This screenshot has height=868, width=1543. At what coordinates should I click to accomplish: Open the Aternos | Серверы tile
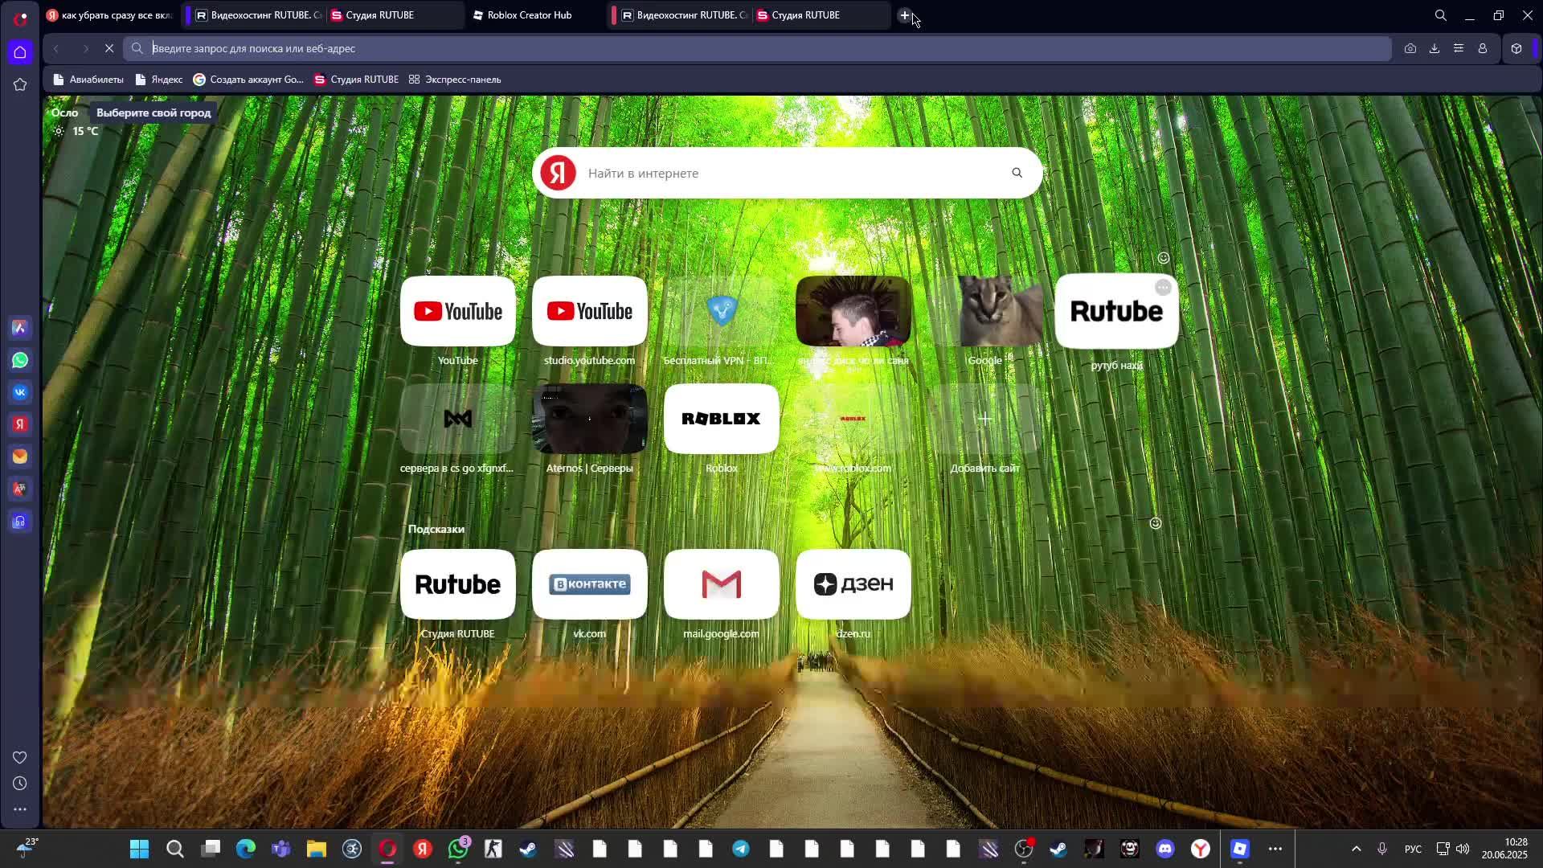[590, 419]
